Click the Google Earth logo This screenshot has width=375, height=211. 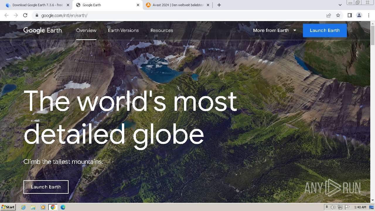pos(42,30)
